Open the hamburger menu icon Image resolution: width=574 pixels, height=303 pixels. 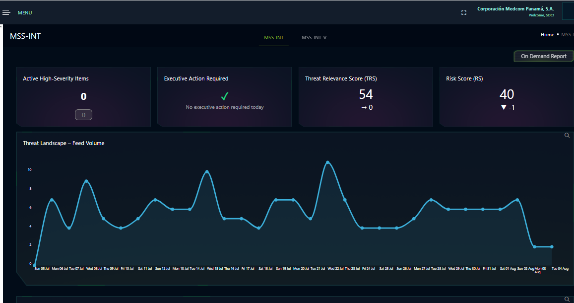[6, 13]
